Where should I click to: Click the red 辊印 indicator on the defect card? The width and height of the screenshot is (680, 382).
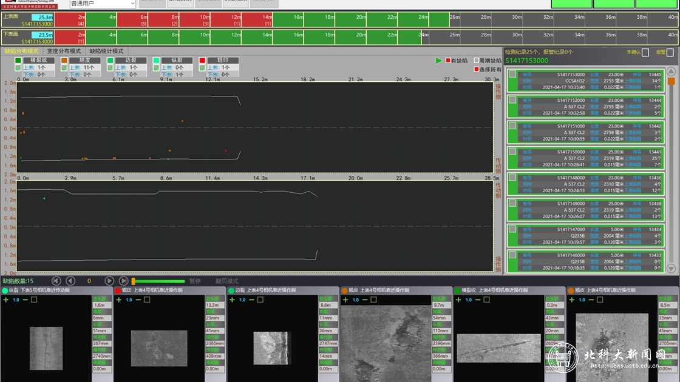(118, 290)
